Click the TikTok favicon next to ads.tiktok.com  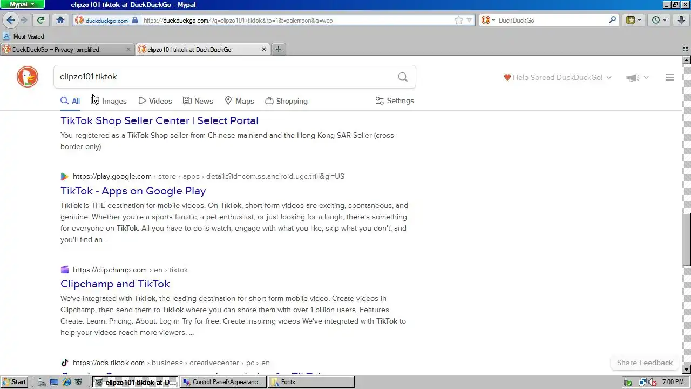[65, 363]
